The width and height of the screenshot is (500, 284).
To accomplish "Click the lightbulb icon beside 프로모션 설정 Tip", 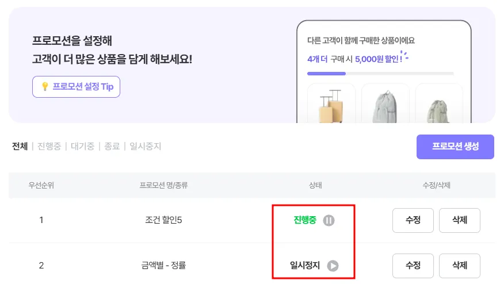I will [45, 87].
